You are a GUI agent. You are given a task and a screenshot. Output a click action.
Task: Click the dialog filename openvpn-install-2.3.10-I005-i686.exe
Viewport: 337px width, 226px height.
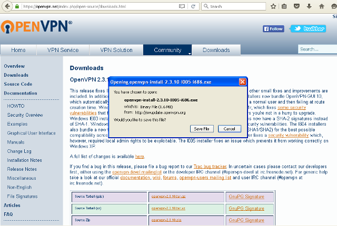(x=161, y=100)
